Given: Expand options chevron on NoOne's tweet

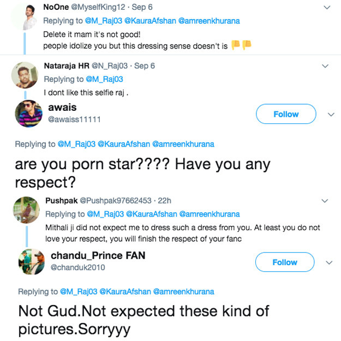Looking at the screenshot, I should (x=327, y=8).
